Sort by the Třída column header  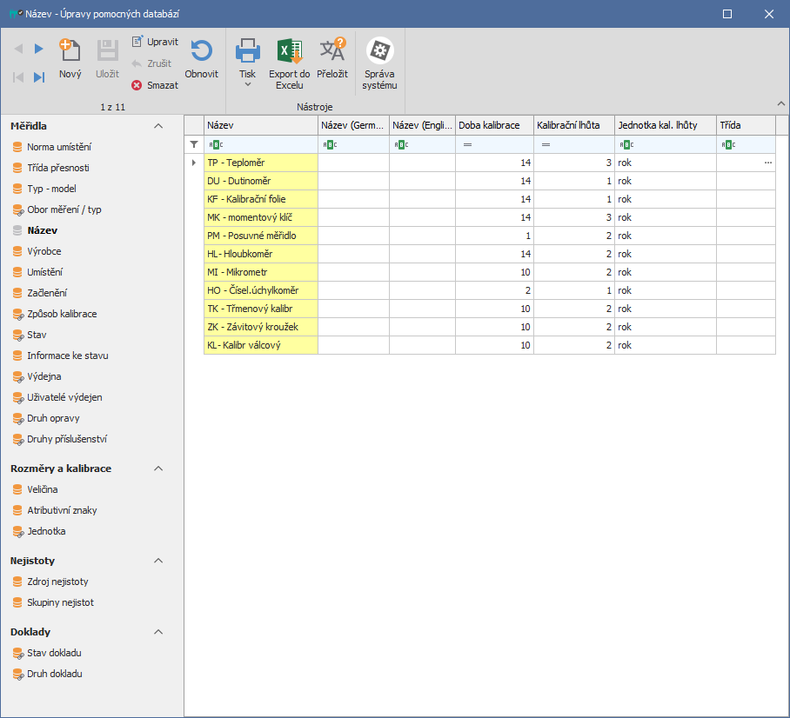pos(746,125)
